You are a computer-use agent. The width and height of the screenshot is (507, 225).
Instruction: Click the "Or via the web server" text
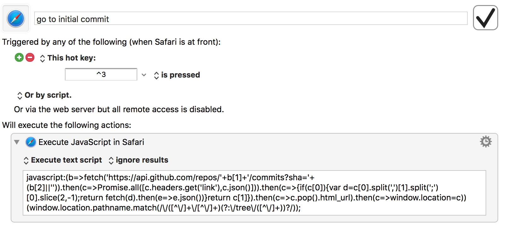[x=119, y=109]
